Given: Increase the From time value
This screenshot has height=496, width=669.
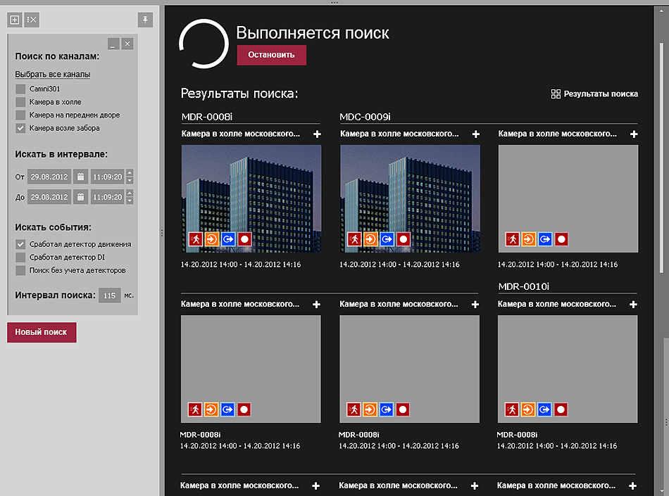Looking at the screenshot, I should click(x=130, y=172).
